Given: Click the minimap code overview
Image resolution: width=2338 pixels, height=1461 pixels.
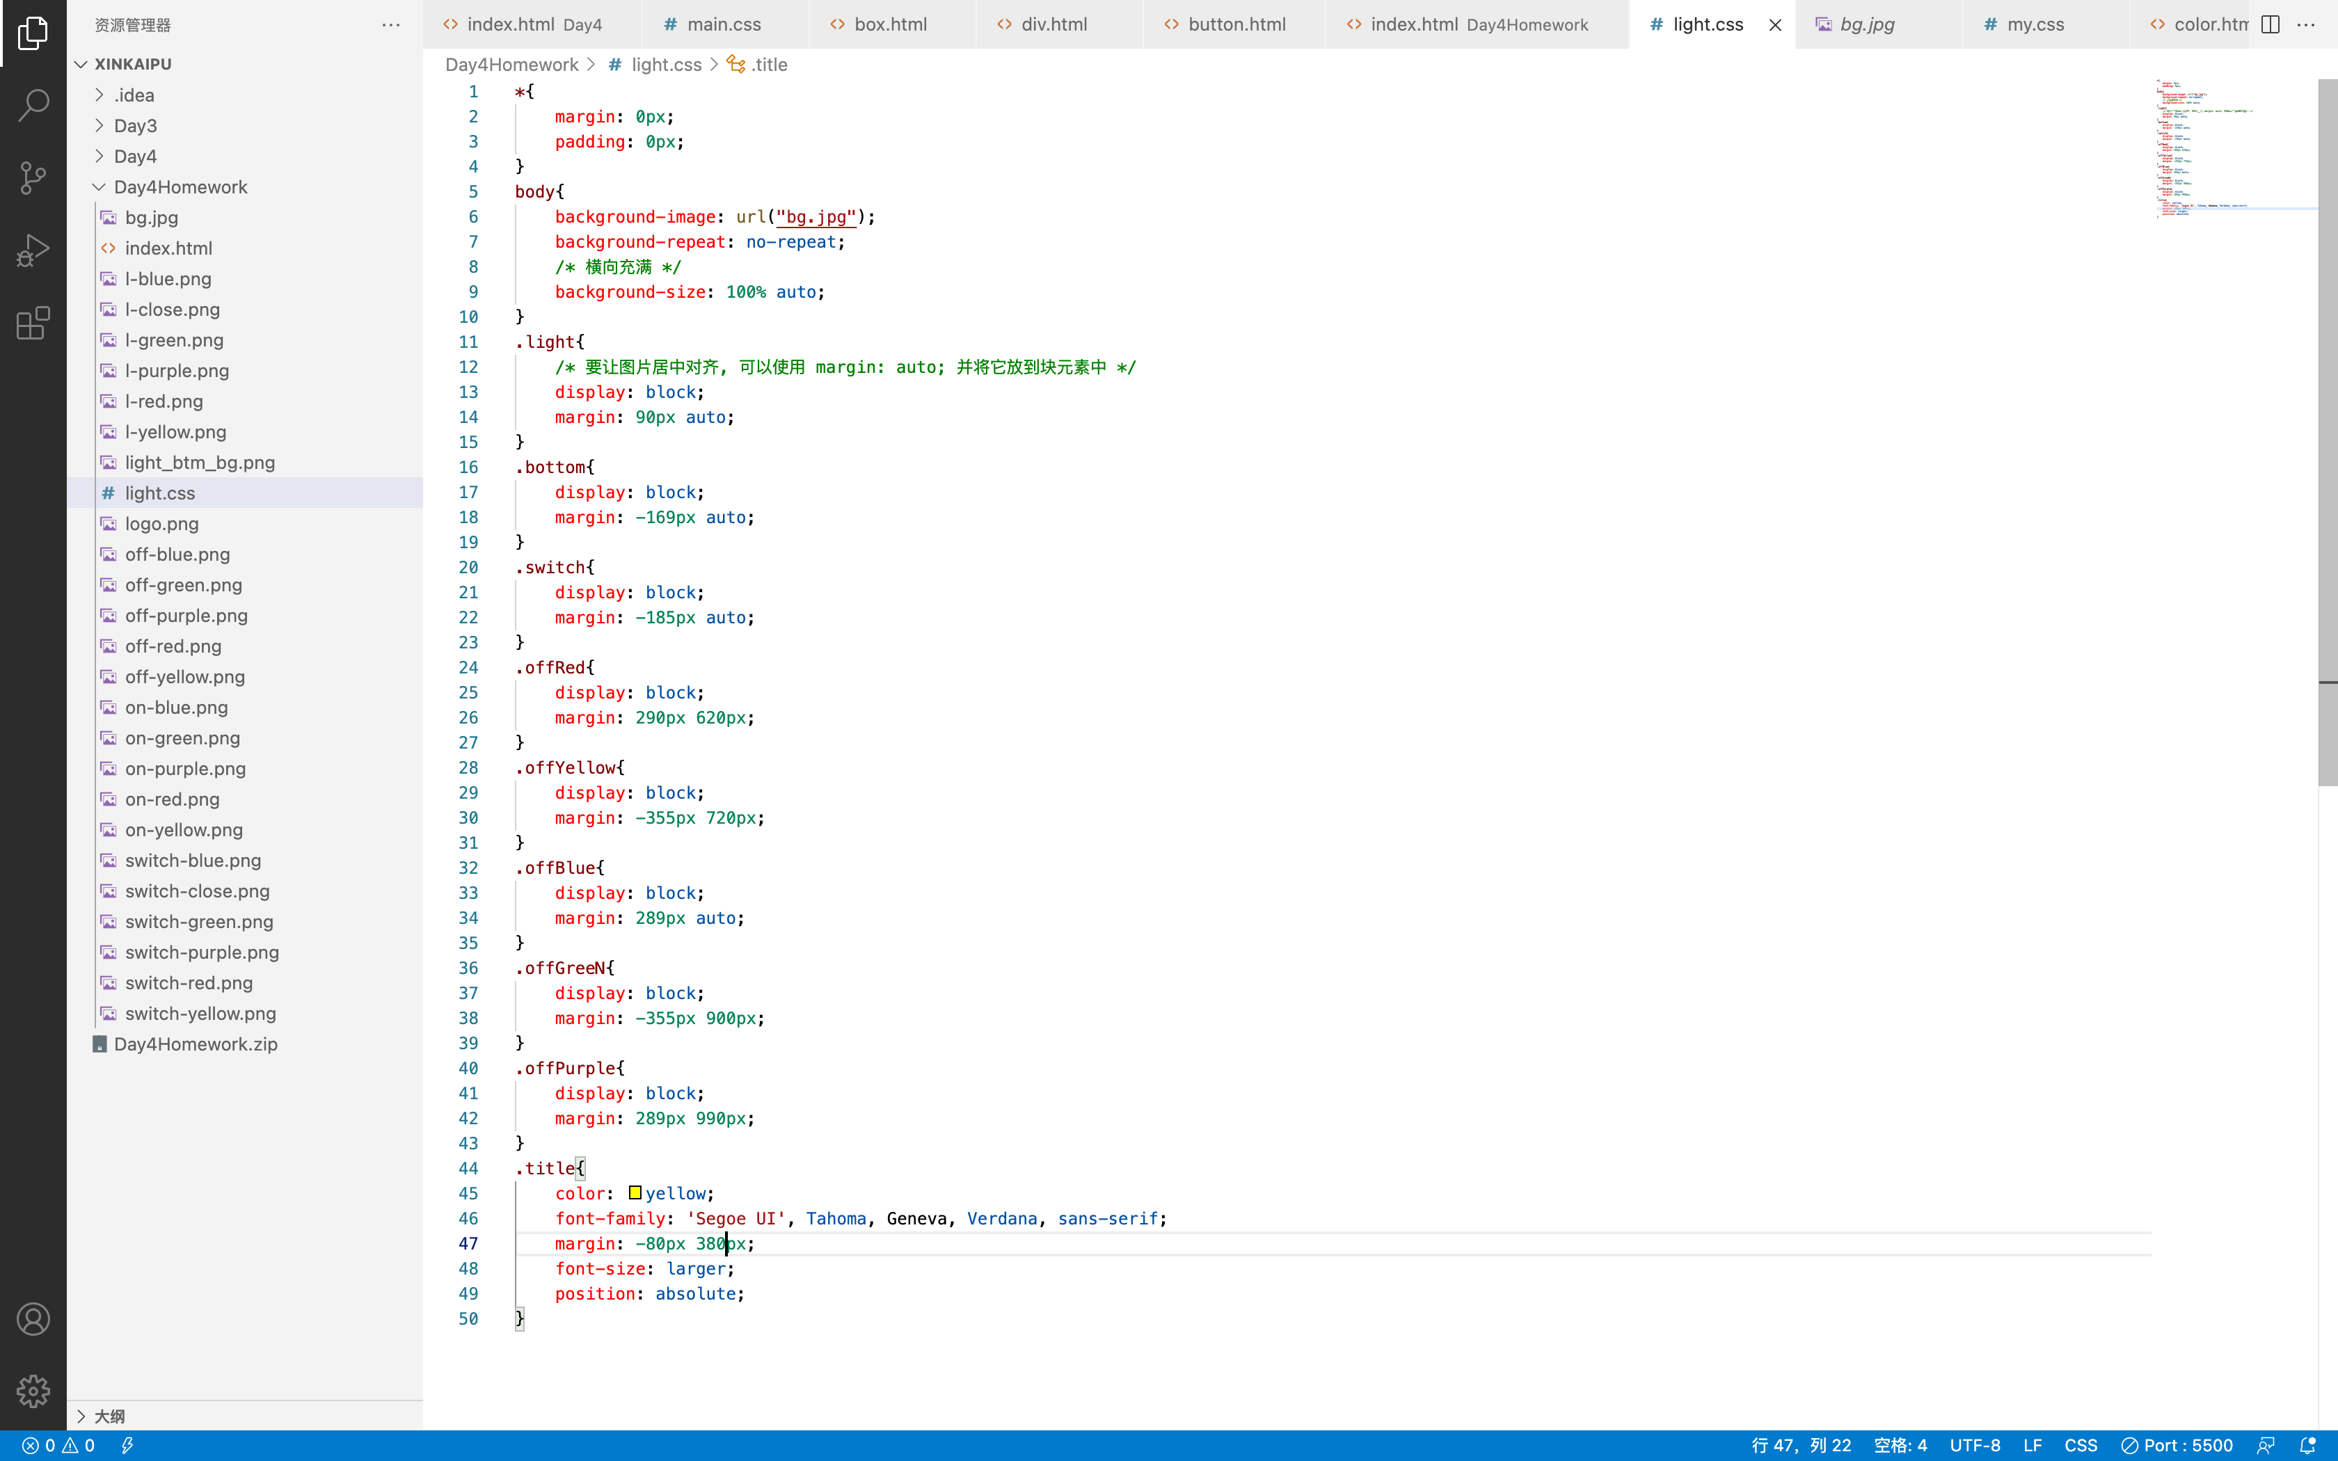Looking at the screenshot, I should click(x=2234, y=147).
